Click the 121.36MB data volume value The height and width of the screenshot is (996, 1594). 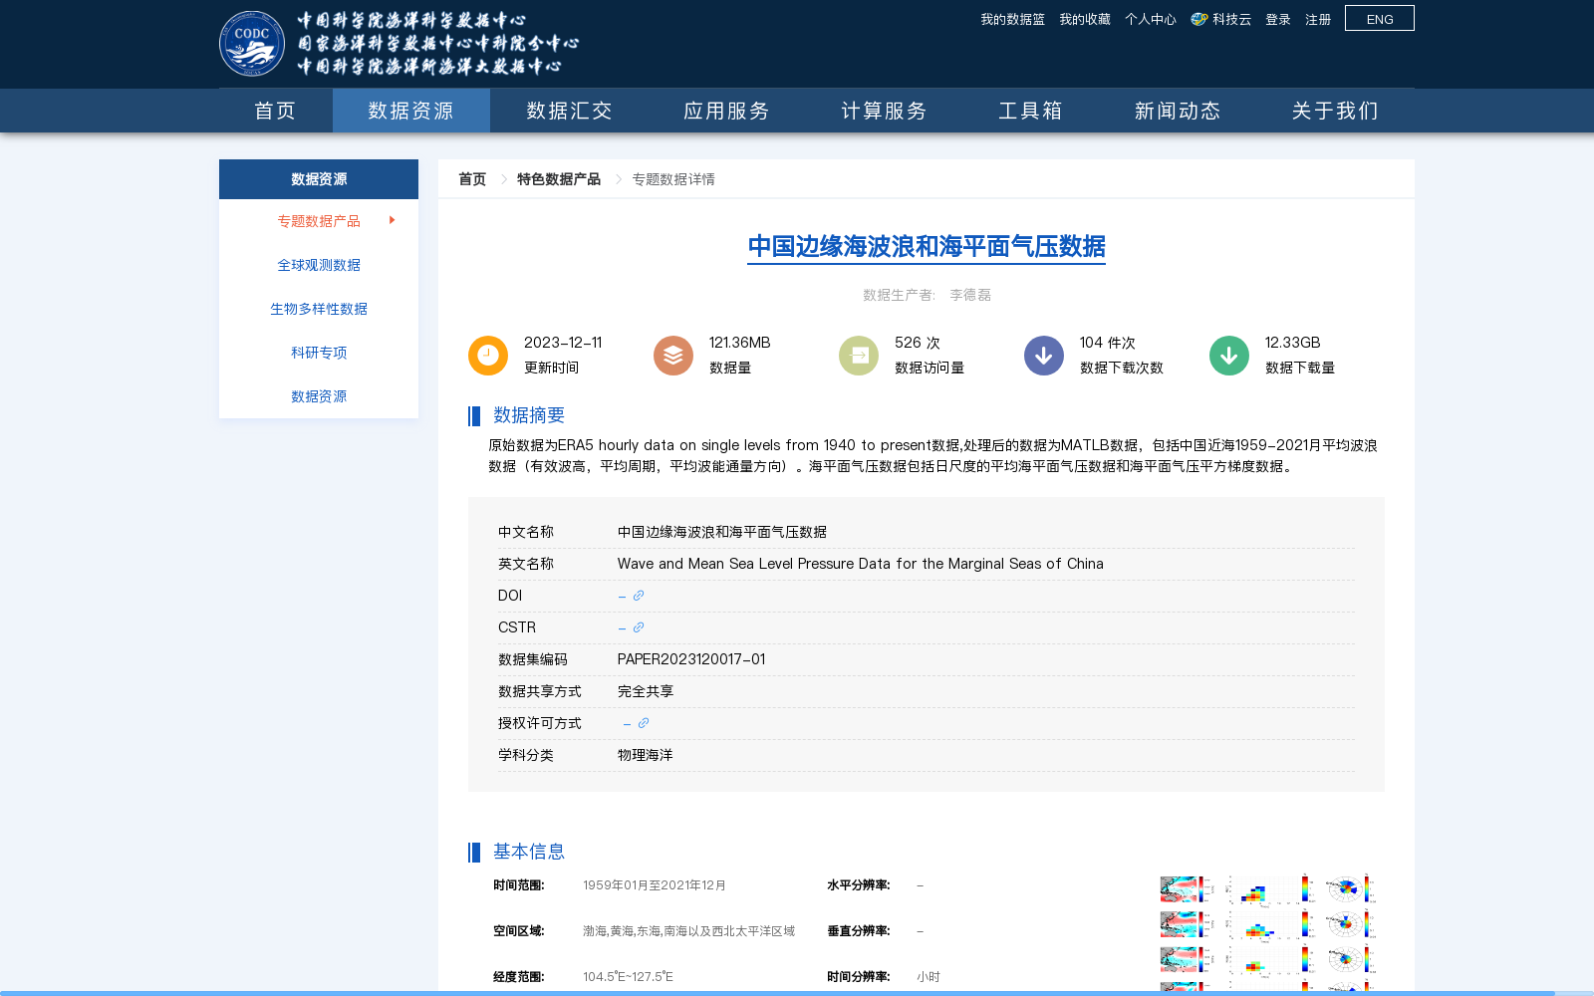[740, 343]
